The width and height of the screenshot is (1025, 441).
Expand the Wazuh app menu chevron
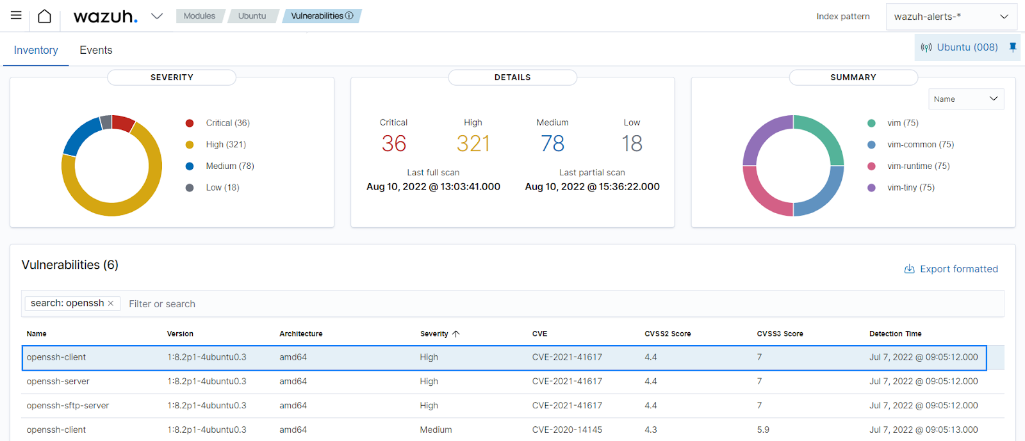157,16
